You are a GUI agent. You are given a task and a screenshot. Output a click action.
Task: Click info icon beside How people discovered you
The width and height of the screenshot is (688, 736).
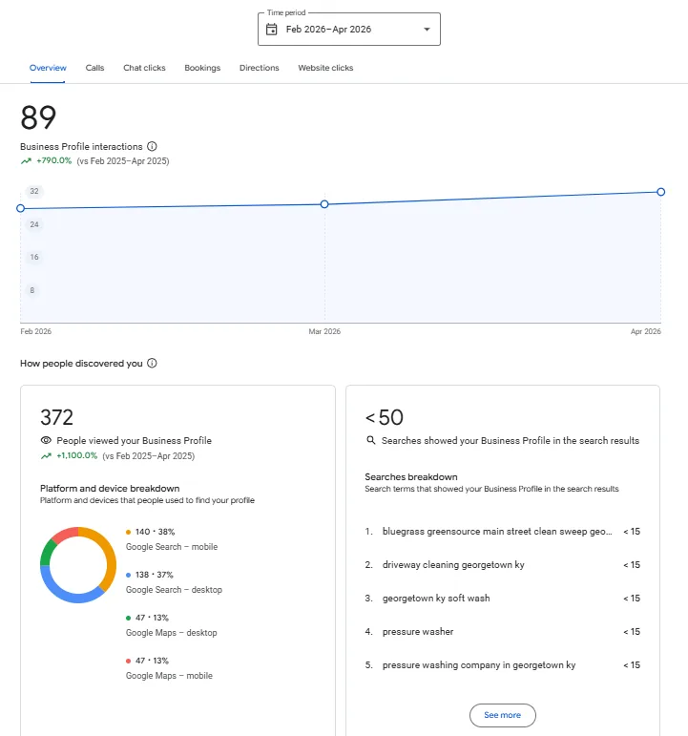pyautogui.click(x=152, y=364)
